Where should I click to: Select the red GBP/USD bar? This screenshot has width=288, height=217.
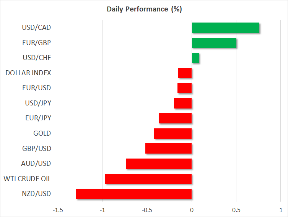(x=168, y=149)
